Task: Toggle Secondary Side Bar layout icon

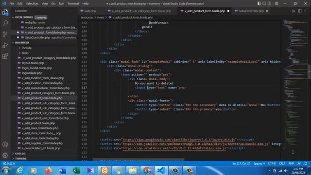Action: pyautogui.click(x=270, y=3)
